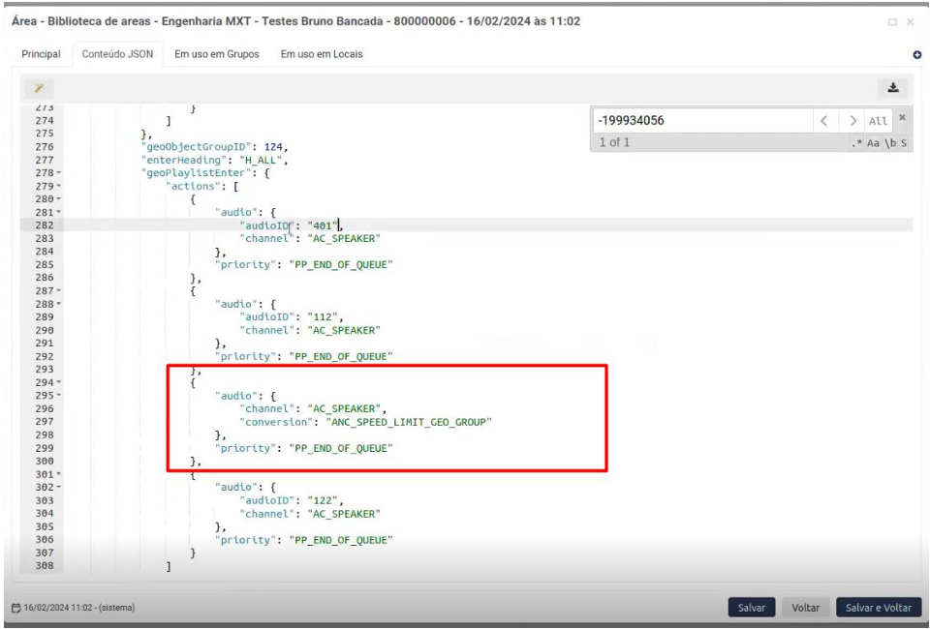Click the Salvar button
This screenshot has height=629, width=930.
752,608
